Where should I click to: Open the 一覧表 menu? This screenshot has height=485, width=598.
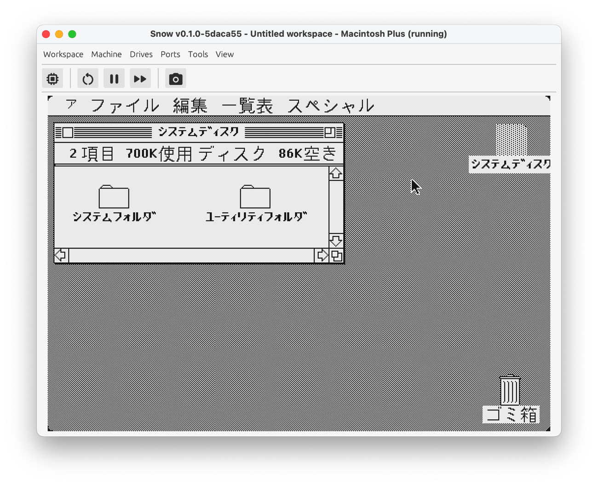pos(247,106)
